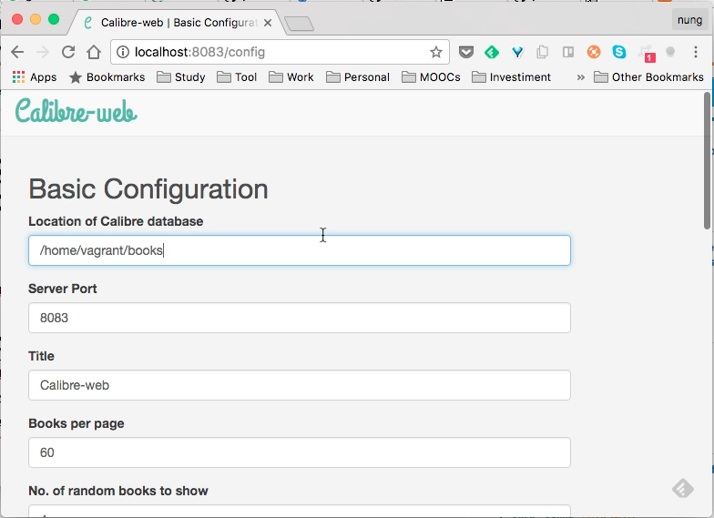
Task: Click the Feedly floating button at the page corner
Action: (683, 489)
